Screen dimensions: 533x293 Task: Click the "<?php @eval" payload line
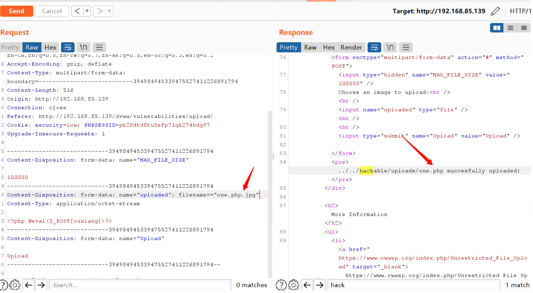pos(59,221)
